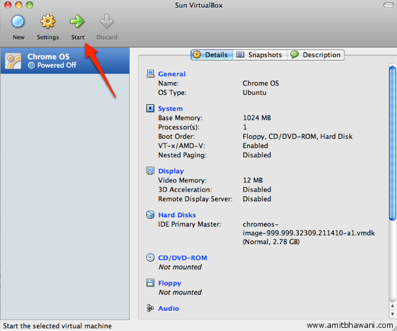The width and height of the screenshot is (397, 331).
Task: Click the Hard Disks section icon
Action: [150, 215]
